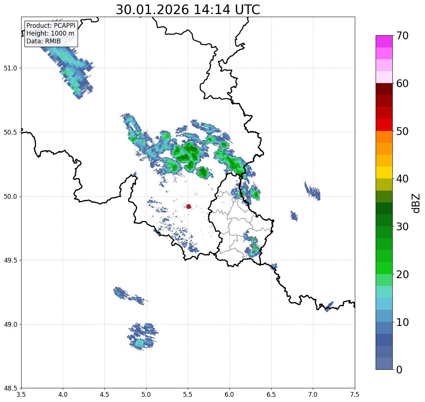Image resolution: width=425 pixels, height=402 pixels.
Task: Click the latitude axis label 50.0
Action: coord(10,197)
